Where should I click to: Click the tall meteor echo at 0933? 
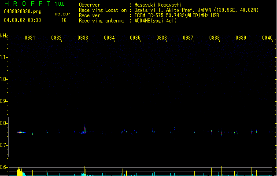(x=85, y=129)
